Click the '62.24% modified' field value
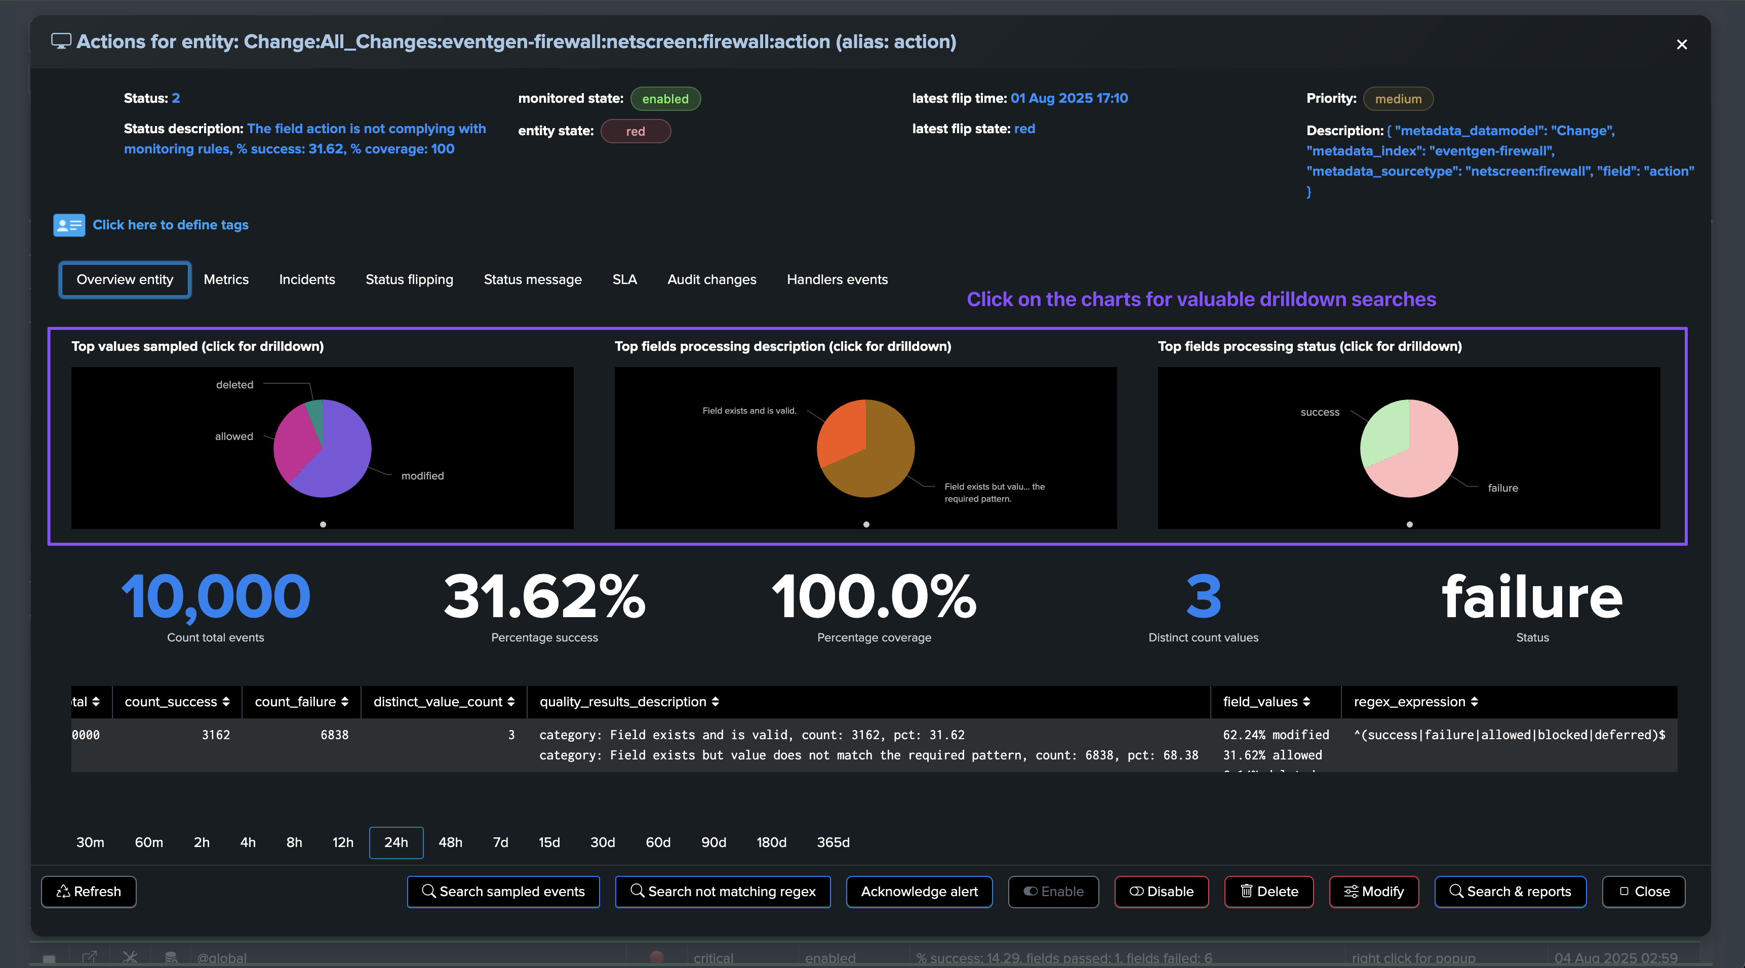Viewport: 1745px width, 968px height. (1276, 735)
